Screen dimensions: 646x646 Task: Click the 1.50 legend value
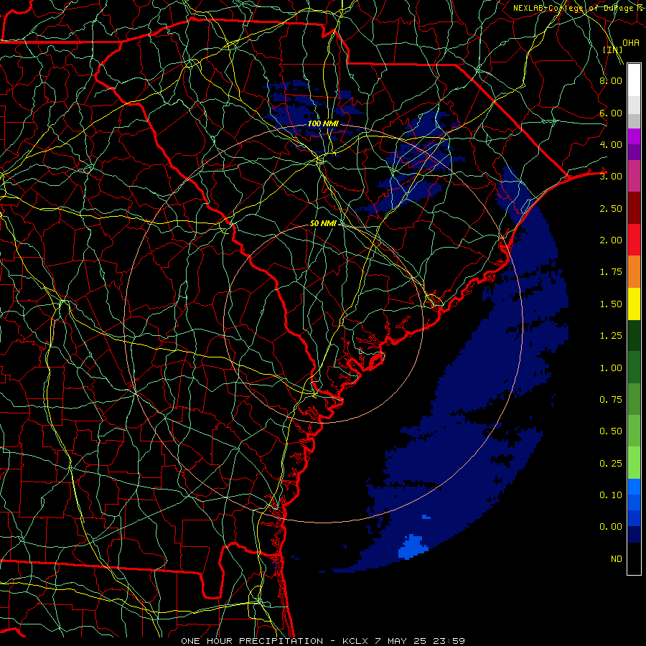(x=611, y=304)
